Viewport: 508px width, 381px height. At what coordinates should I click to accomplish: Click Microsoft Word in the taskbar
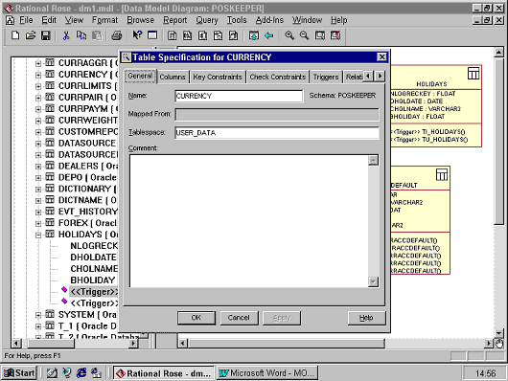tap(267, 373)
